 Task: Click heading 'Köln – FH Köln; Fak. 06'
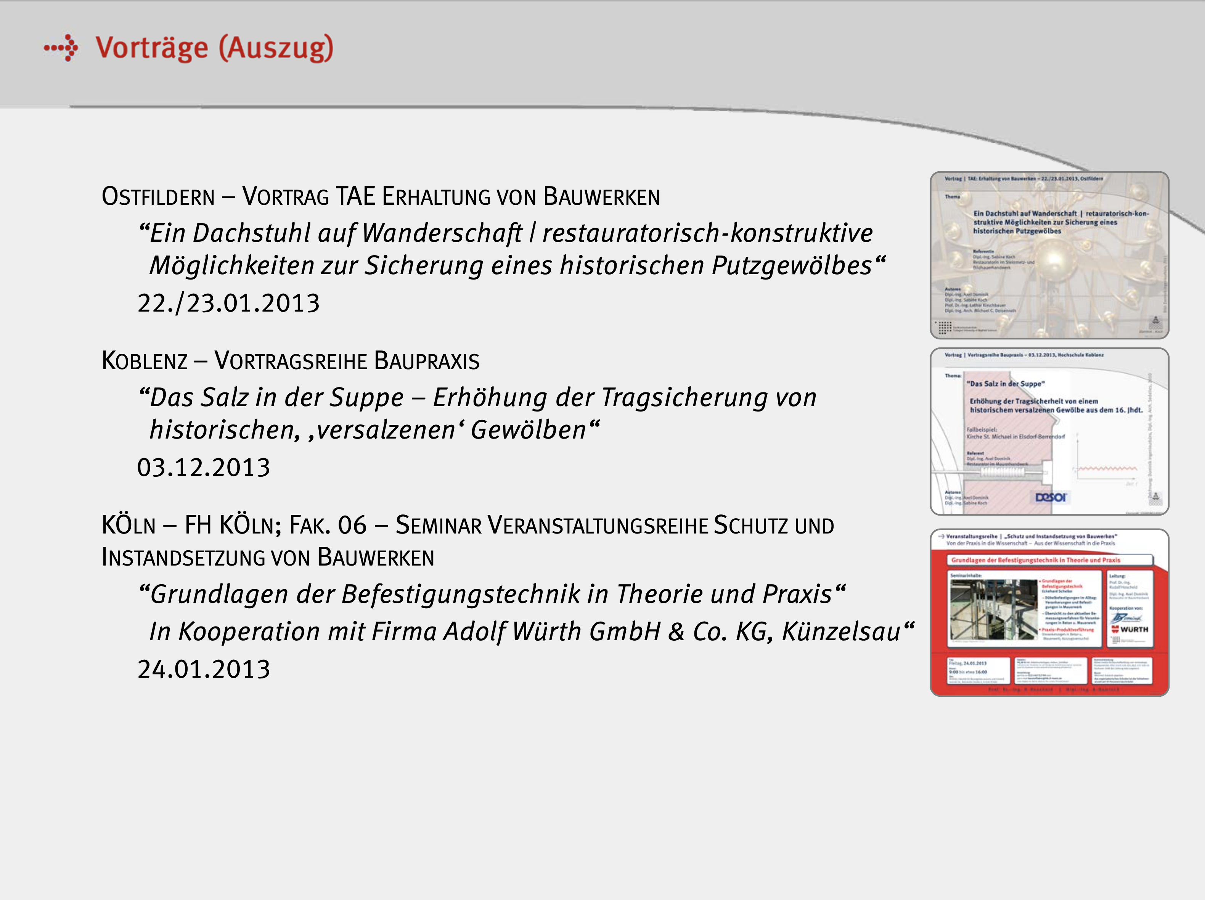click(x=468, y=526)
